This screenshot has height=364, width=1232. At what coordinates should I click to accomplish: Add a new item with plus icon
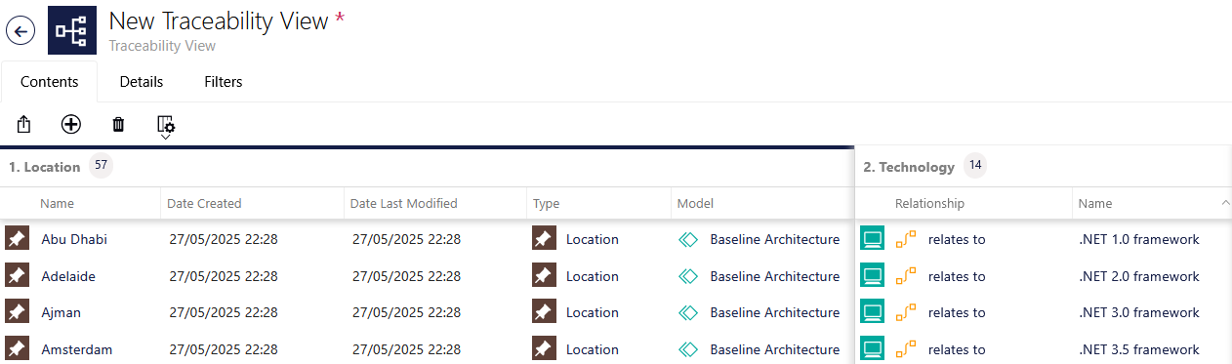point(71,124)
